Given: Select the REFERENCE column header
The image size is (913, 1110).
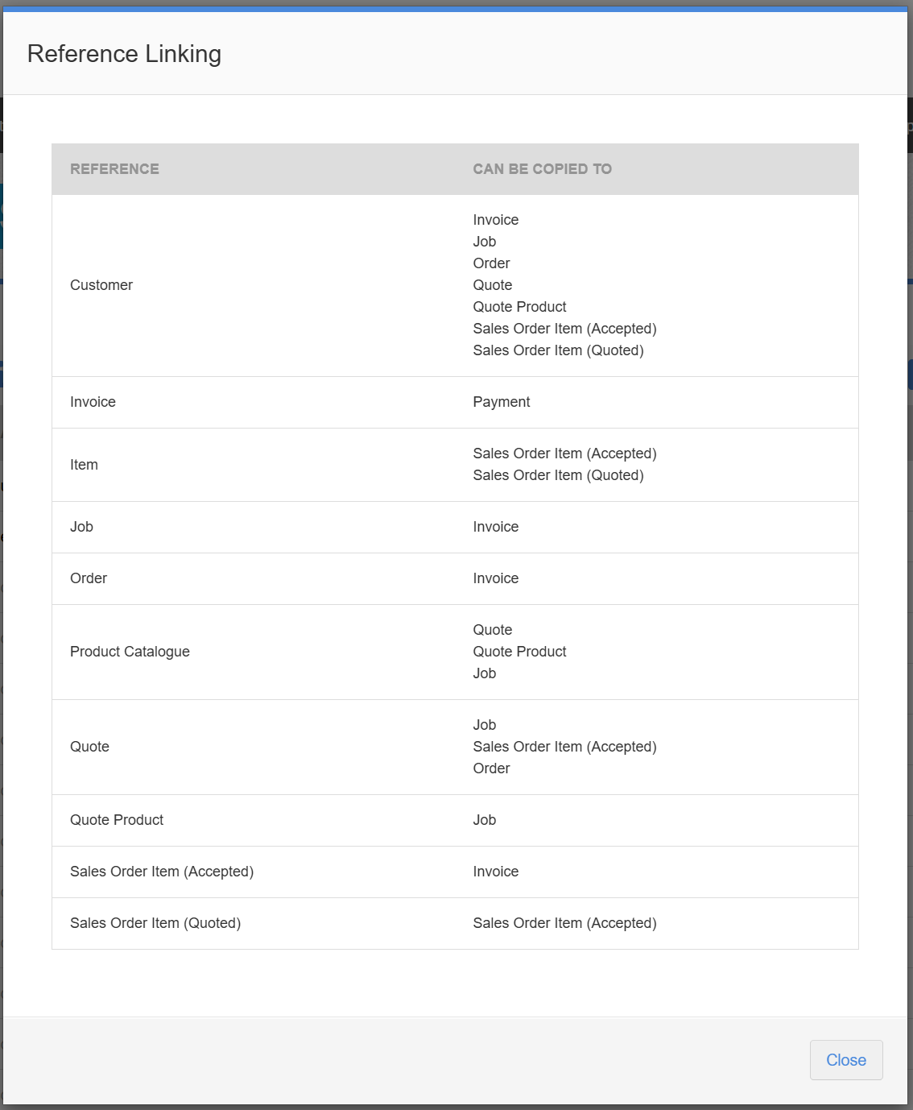Looking at the screenshot, I should click(114, 169).
